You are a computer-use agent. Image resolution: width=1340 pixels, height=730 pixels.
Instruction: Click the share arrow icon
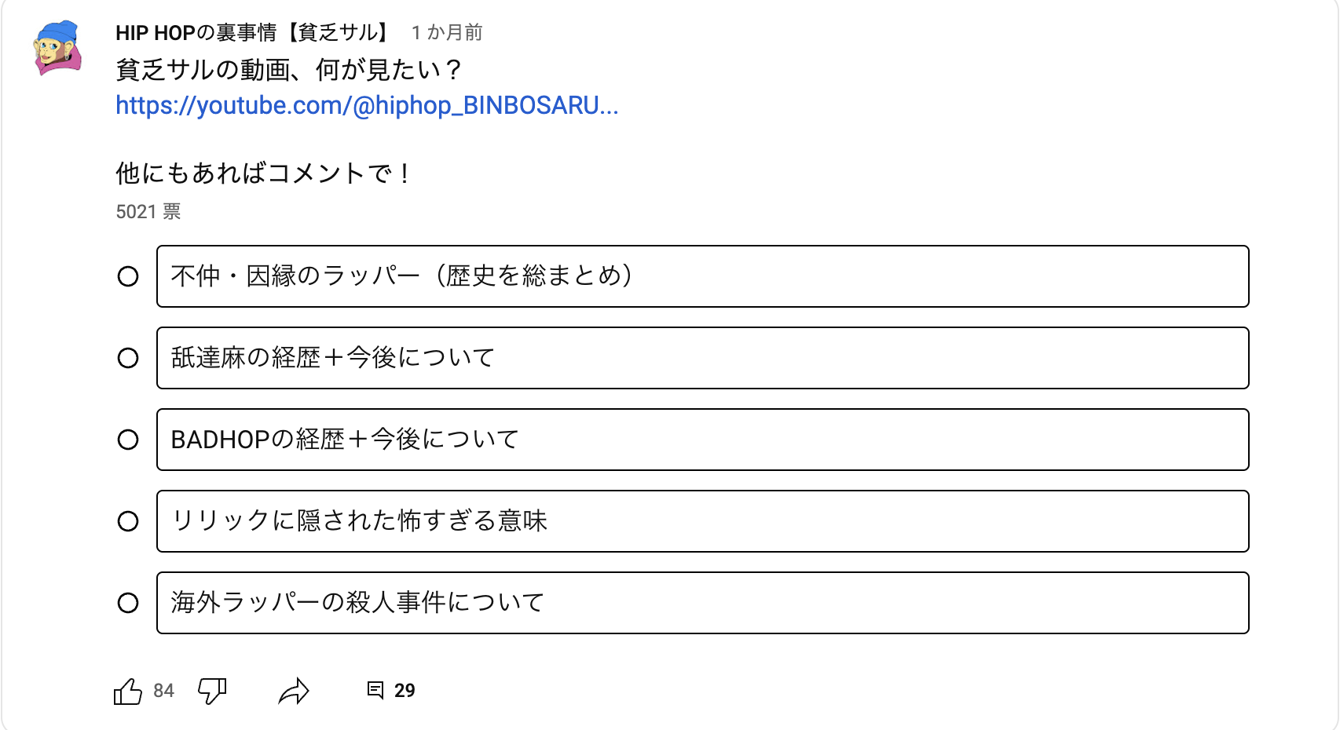[x=294, y=691]
